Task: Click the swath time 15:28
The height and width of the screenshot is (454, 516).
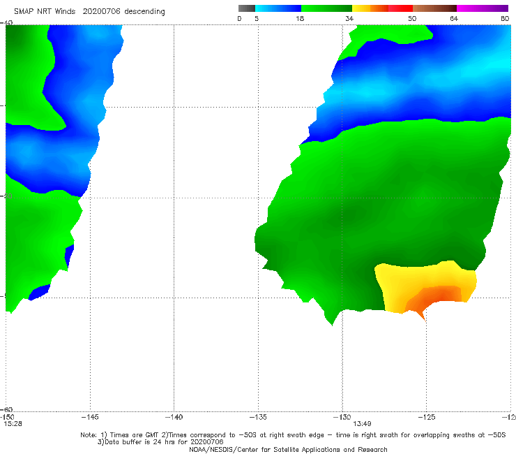Action: (13, 424)
